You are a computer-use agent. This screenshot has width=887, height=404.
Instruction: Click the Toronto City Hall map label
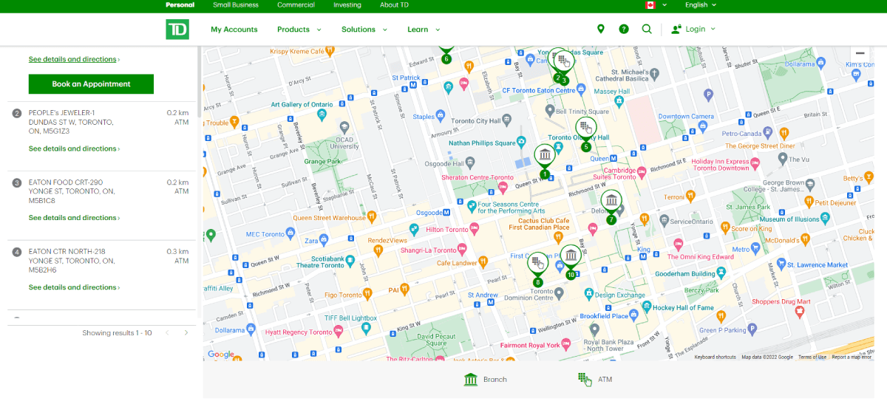click(475, 120)
